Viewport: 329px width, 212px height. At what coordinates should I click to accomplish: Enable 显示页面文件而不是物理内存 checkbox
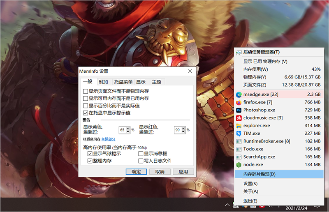point(86,91)
